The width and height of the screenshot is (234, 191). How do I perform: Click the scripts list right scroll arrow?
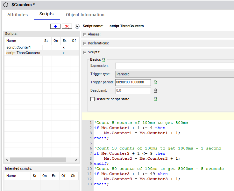76,160
